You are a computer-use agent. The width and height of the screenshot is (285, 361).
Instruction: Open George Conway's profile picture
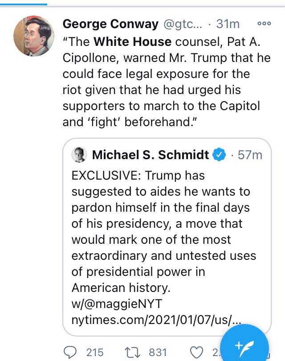34,37
